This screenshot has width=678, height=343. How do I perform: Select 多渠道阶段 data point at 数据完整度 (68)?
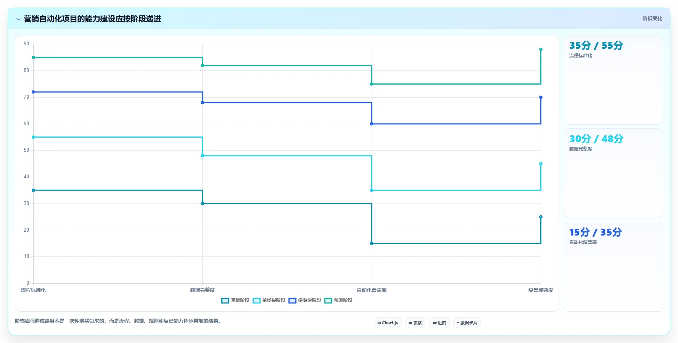coord(203,103)
